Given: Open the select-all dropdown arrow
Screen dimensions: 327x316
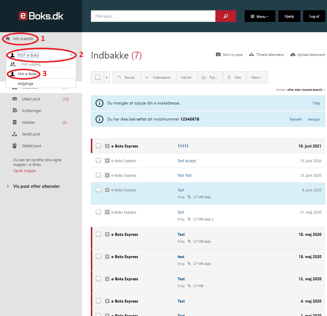Looking at the screenshot, I should [107, 78].
